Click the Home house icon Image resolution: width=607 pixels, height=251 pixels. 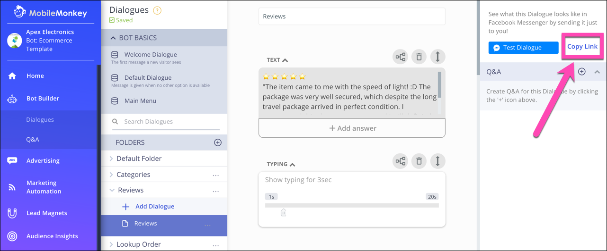tap(12, 76)
